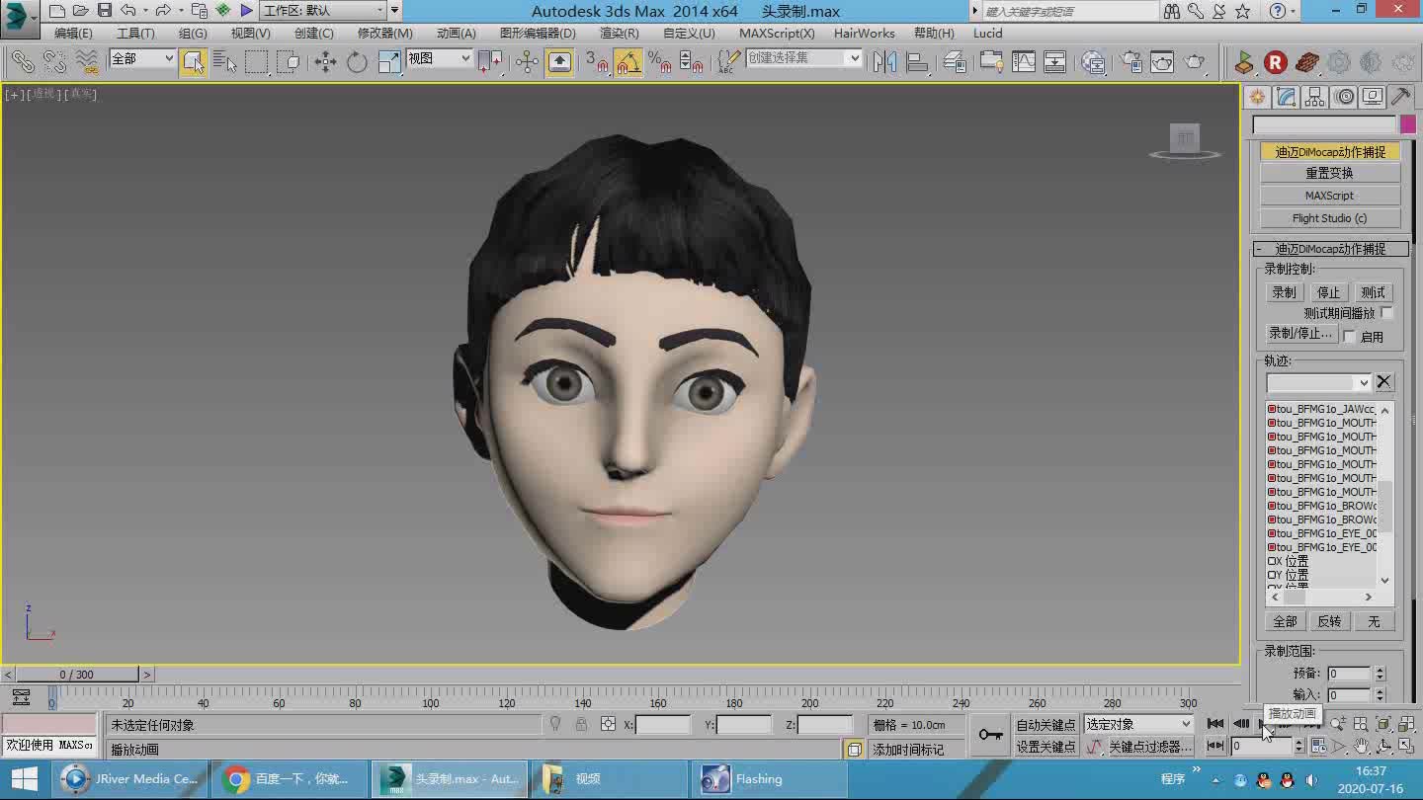Open the 修改器(M) menu
This screenshot has height=800, width=1423.
point(385,33)
